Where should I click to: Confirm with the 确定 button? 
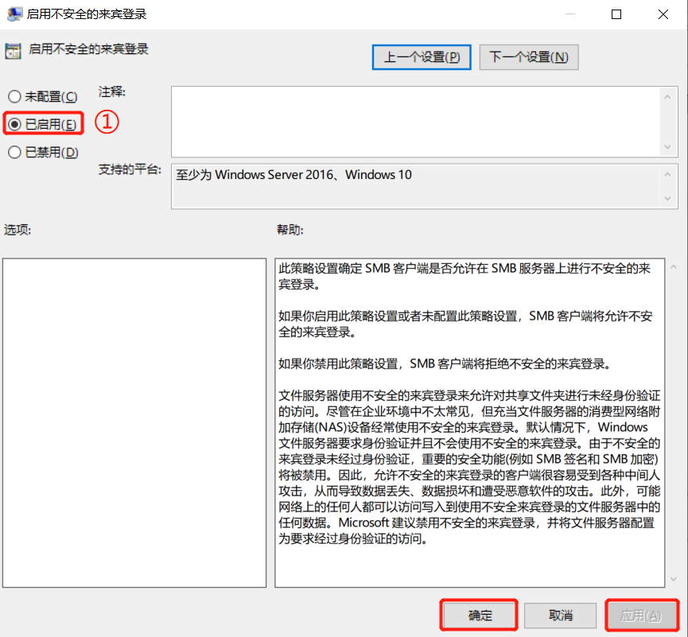coord(479,616)
